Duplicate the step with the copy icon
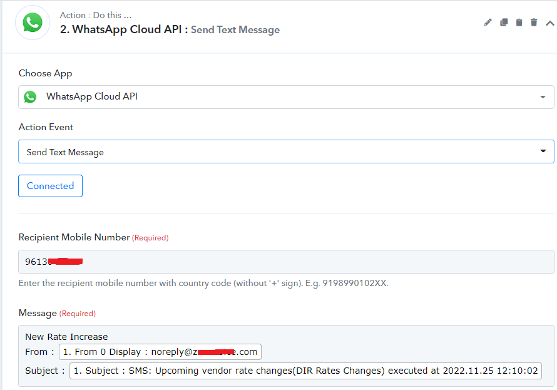Viewport: 557px width, 390px height. (x=504, y=23)
